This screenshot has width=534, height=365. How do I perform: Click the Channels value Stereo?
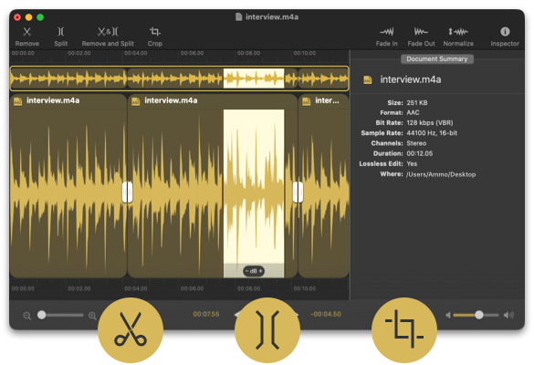(416, 143)
